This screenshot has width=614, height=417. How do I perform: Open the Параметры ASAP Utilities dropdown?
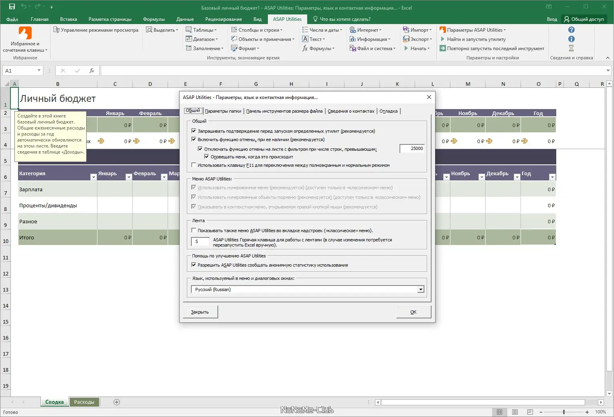pyautogui.click(x=473, y=30)
